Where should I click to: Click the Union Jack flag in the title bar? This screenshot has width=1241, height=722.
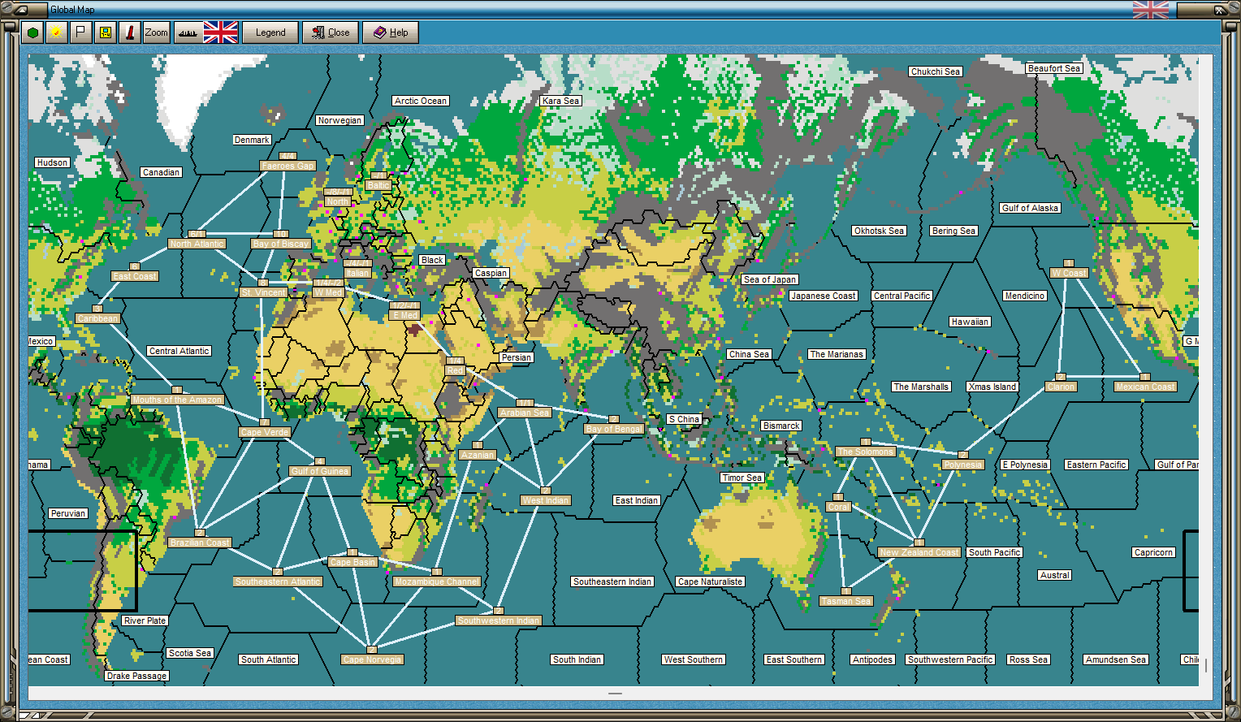click(x=1151, y=10)
